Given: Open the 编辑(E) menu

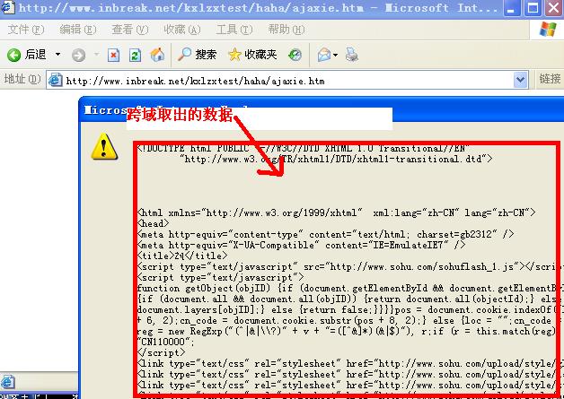Looking at the screenshot, I should pyautogui.click(x=78, y=30).
